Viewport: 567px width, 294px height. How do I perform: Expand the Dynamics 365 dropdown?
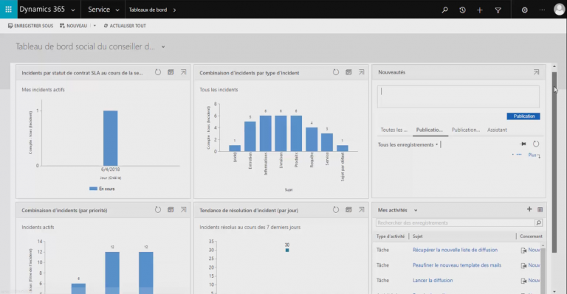73,10
